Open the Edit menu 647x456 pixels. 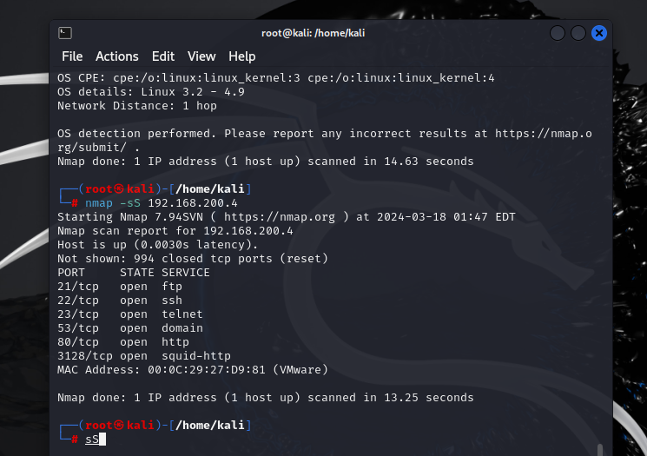click(163, 56)
